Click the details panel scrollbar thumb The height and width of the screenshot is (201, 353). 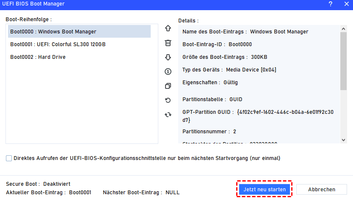coord(343,61)
